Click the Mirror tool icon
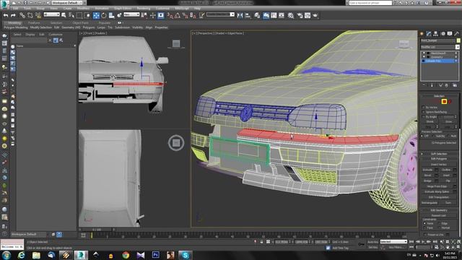Screen dimensions: 462x260 coord(240,15)
